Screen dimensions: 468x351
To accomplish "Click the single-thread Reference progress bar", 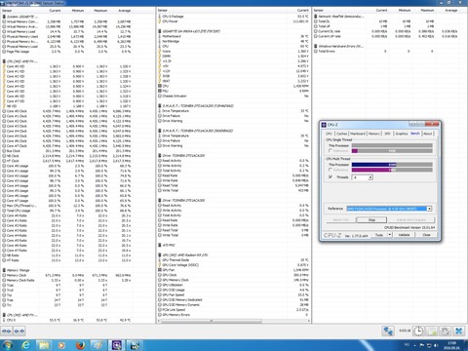I will (x=392, y=151).
